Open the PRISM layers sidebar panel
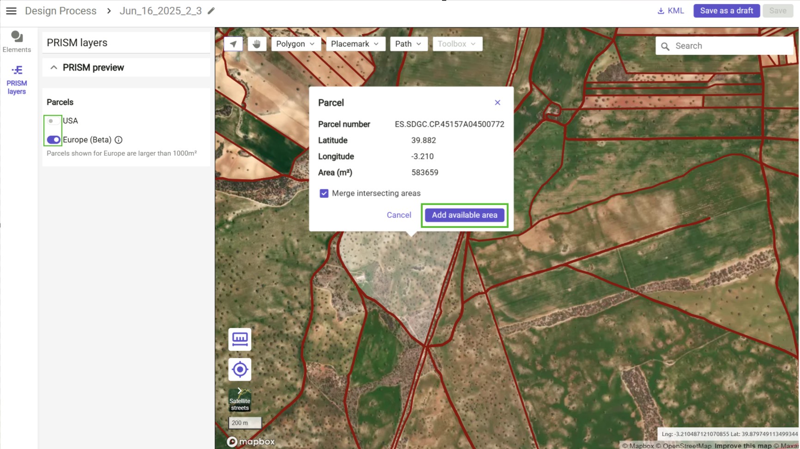This screenshot has width=800, height=449. pyautogui.click(x=17, y=80)
